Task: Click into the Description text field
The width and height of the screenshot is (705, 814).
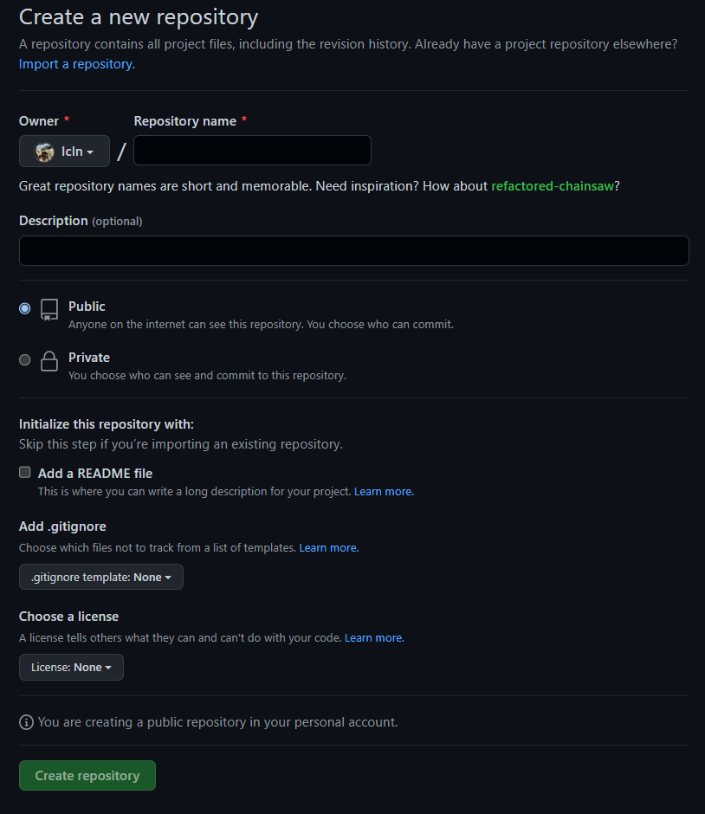Action: point(353,251)
